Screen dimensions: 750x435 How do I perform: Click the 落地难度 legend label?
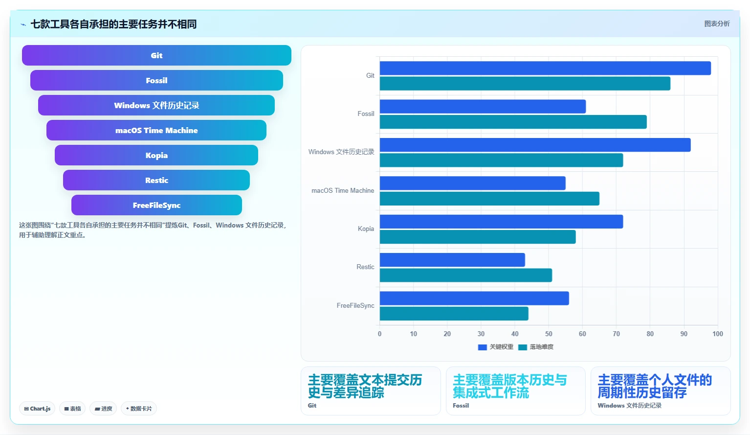click(x=542, y=347)
